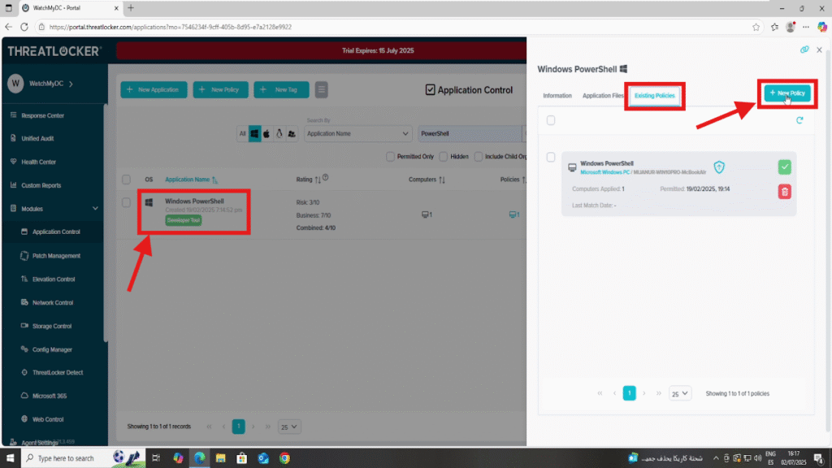832x468 pixels.
Task: Filter applications by Windows OS icon
Action: click(254, 134)
